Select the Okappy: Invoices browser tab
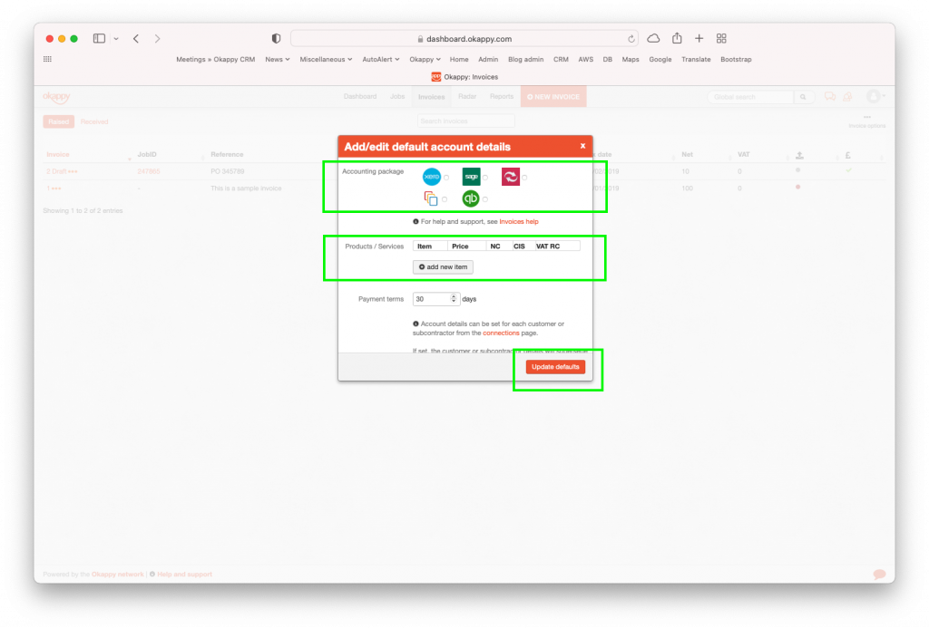Screen dimensions: 929x628 tap(464, 77)
